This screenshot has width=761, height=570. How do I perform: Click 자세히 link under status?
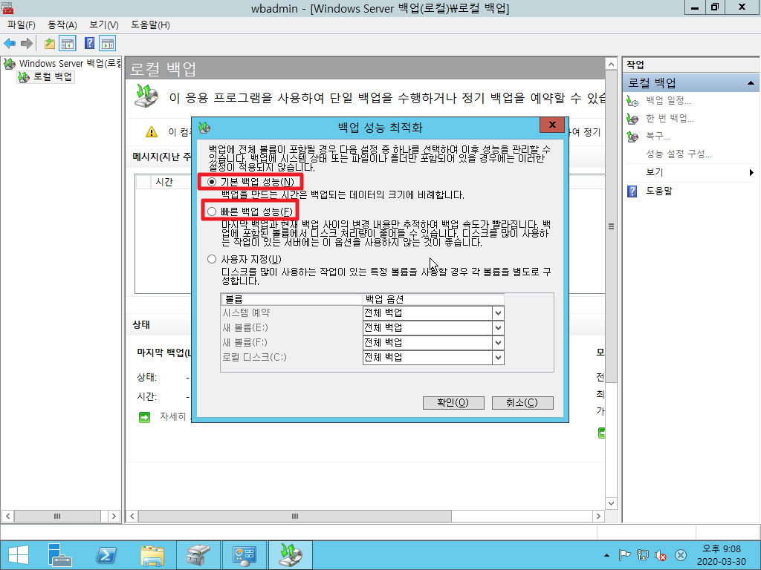pyautogui.click(x=173, y=417)
